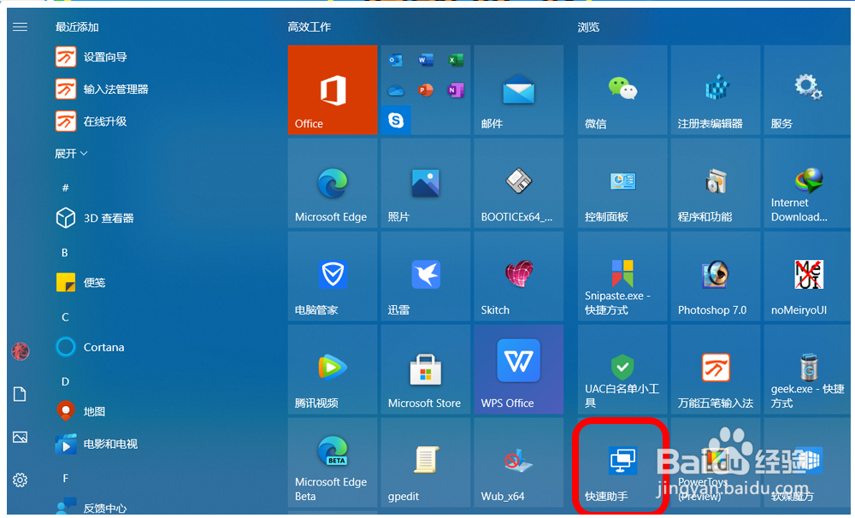Launch 微信 (WeChat)

622,90
